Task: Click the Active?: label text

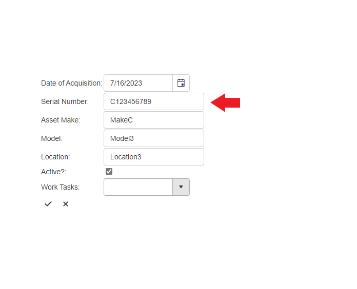Action: click(x=54, y=172)
